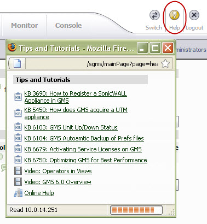Screen dimensions: 207x224
Task: Click the Switch arrows icon
Action: [x=154, y=15]
